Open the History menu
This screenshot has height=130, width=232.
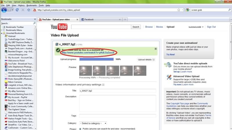pyautogui.click(x=21, y=6)
